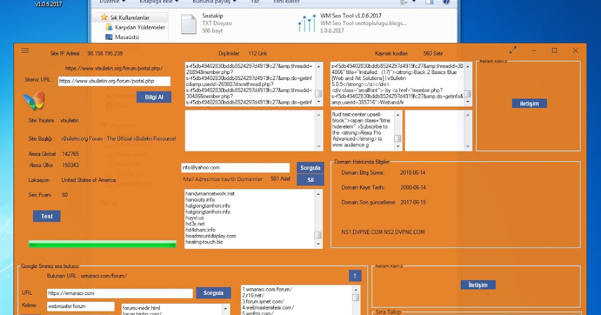Focus the https://wmaraci.com URL field
This screenshot has width=601, height=315.
pos(120,293)
